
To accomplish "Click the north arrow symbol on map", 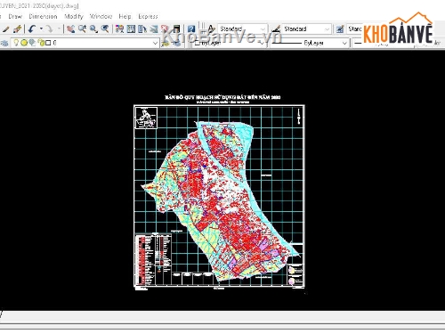I will point(299,116).
